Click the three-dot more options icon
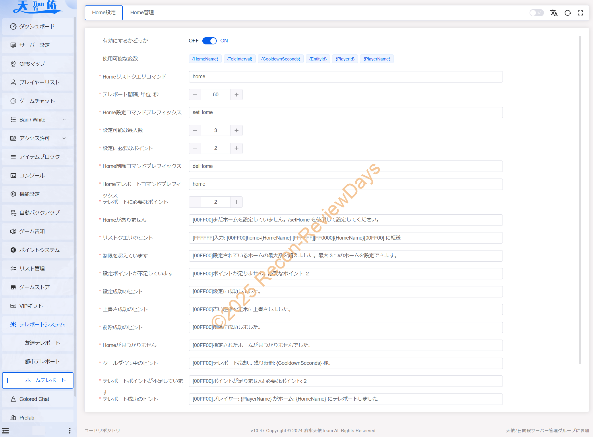593x437 pixels. (x=69, y=430)
